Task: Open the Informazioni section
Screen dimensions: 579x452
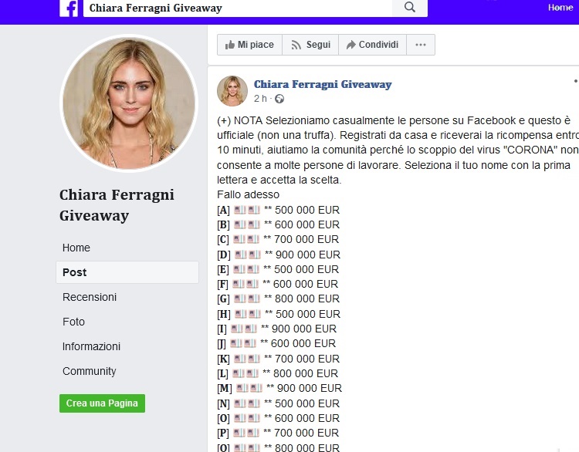Action: [91, 346]
